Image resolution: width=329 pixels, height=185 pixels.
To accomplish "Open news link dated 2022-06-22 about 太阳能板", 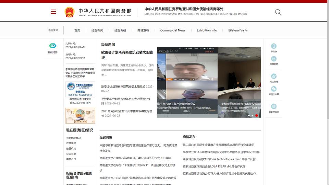I will tap(127, 89).
